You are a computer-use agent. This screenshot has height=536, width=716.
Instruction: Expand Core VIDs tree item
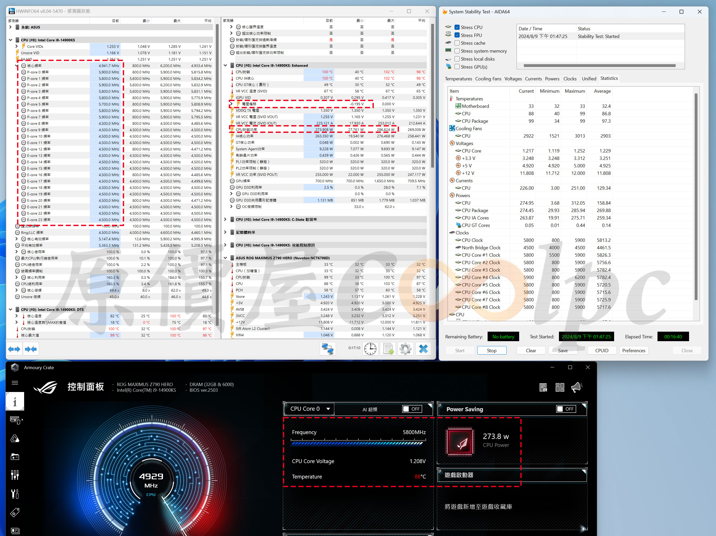point(17,46)
